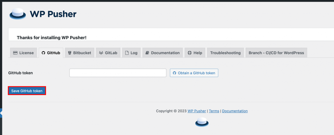Click the Documentation tab book icon

point(147,53)
